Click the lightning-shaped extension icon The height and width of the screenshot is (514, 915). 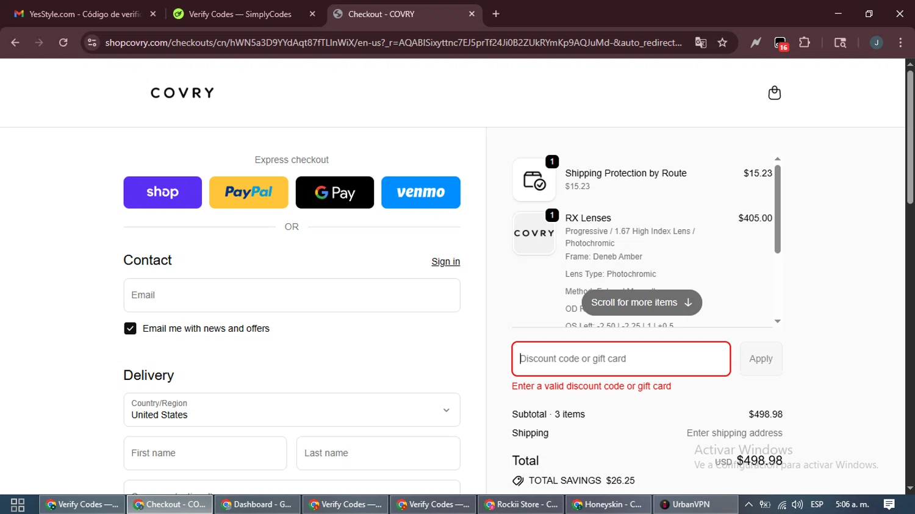756,43
